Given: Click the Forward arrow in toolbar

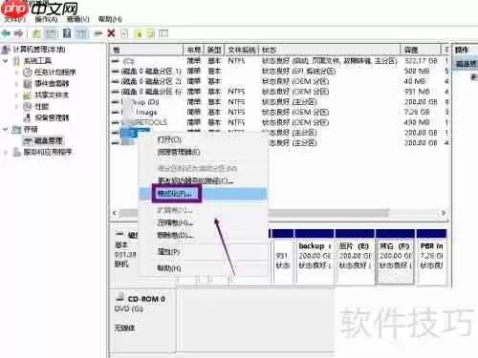Looking at the screenshot, I should [x=19, y=33].
